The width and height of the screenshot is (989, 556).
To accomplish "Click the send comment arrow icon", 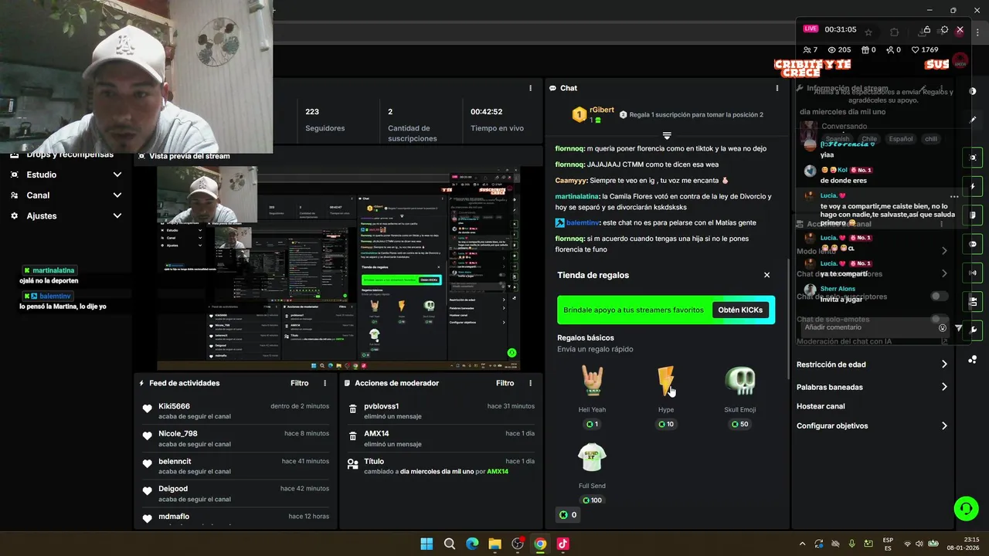I will coord(959,327).
